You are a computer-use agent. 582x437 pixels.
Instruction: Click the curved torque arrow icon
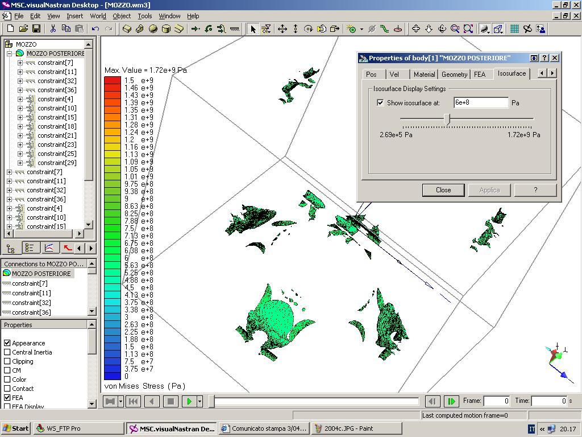click(208, 28)
